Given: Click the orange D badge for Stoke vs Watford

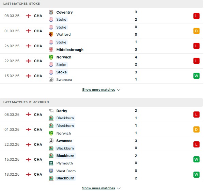Looking at the screenshot, I should (x=196, y=31).
